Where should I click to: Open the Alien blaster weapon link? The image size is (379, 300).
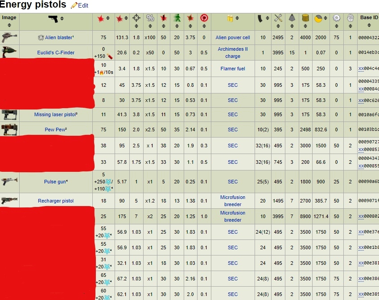click(x=58, y=38)
